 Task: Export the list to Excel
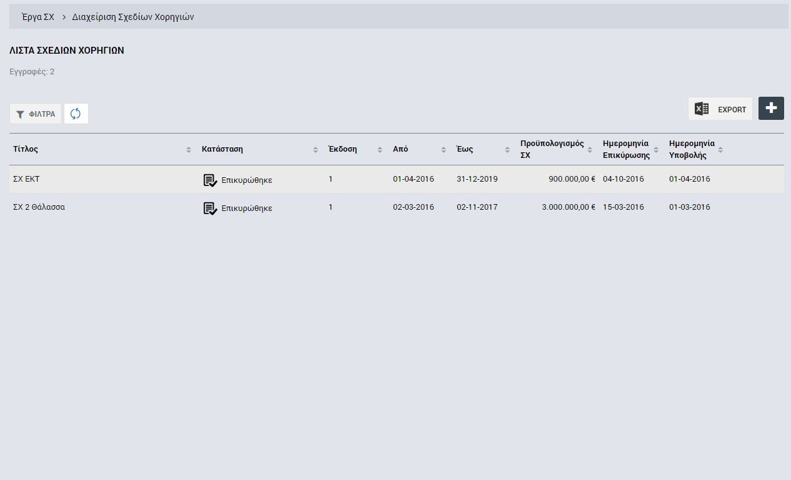click(x=720, y=109)
